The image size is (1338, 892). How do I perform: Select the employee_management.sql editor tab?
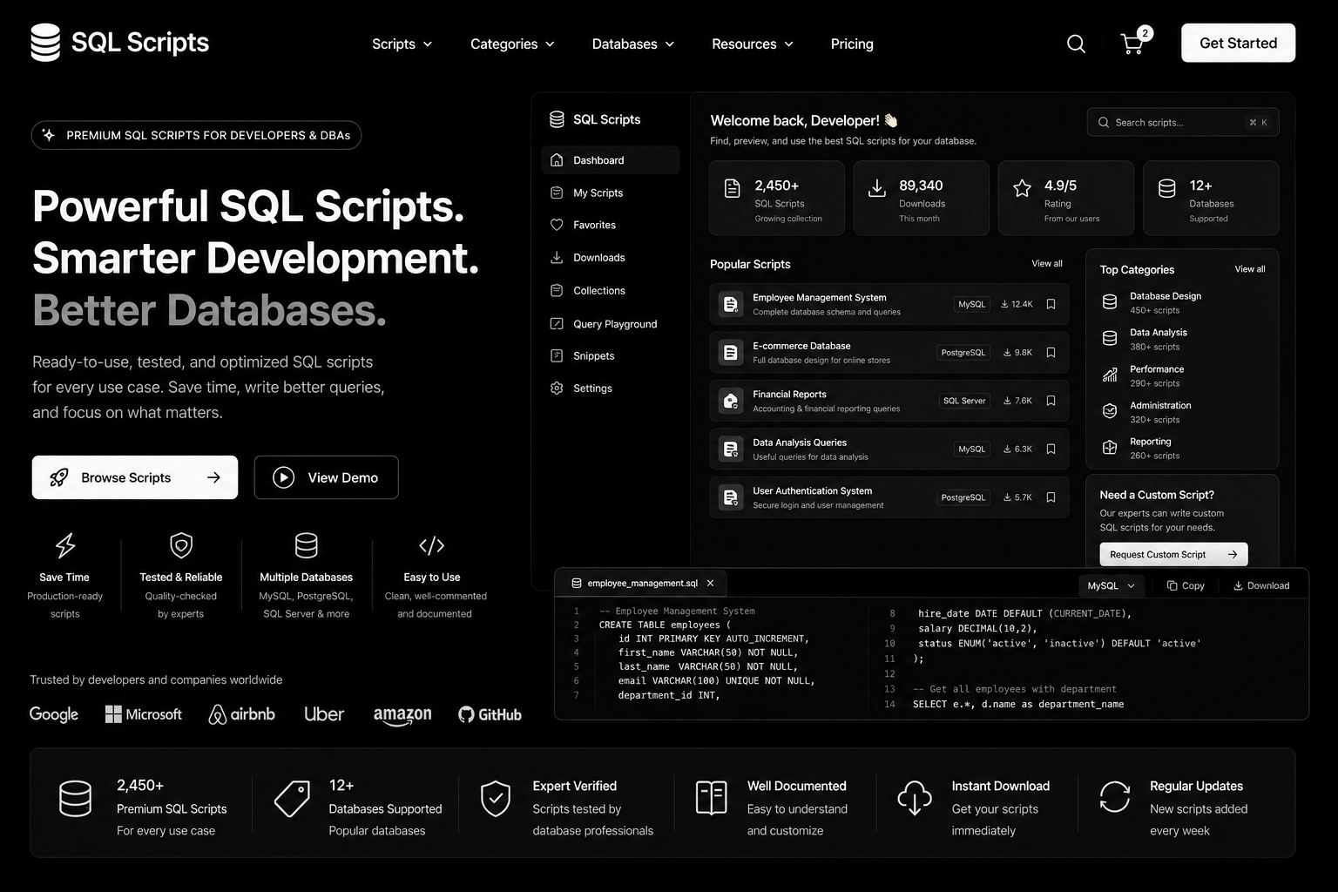(641, 584)
